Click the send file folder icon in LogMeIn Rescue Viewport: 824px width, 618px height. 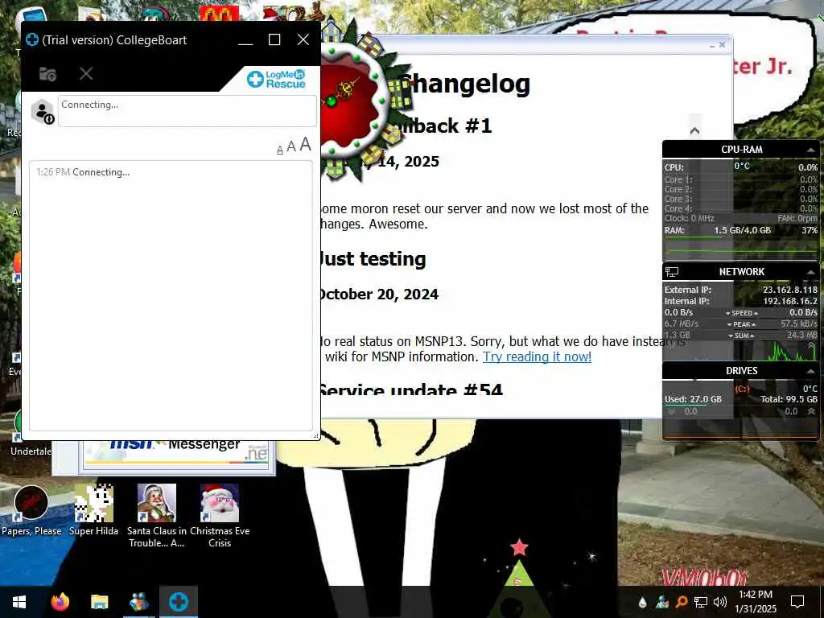47,74
